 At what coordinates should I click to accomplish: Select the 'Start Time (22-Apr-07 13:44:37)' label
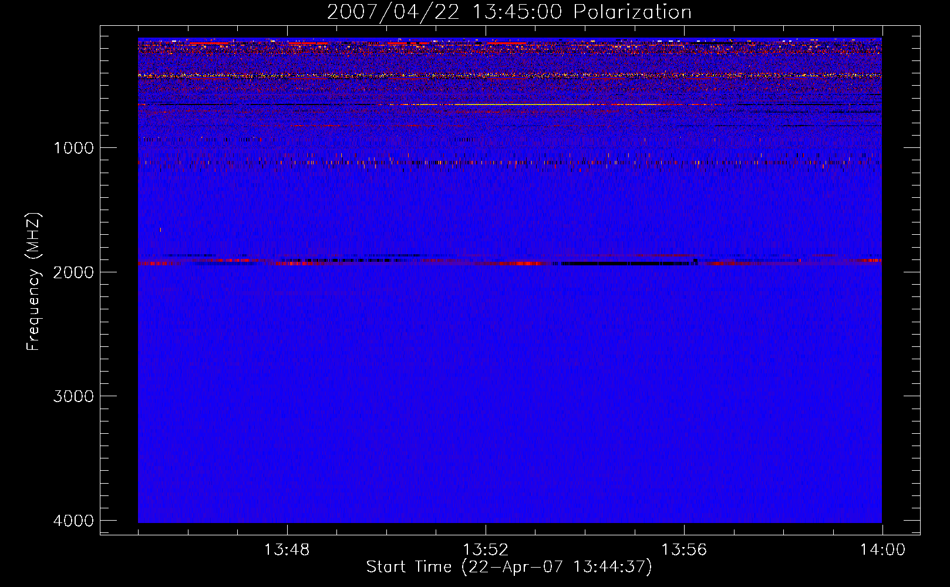(509, 567)
